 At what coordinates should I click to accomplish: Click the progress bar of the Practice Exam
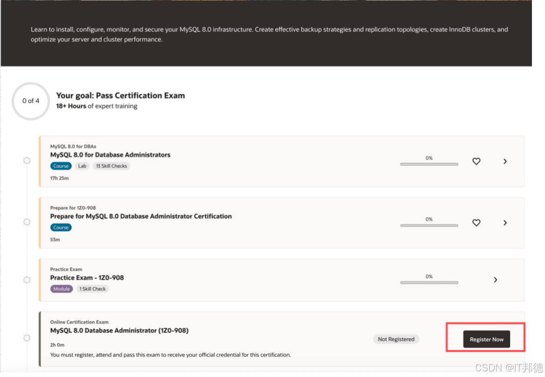pos(429,282)
